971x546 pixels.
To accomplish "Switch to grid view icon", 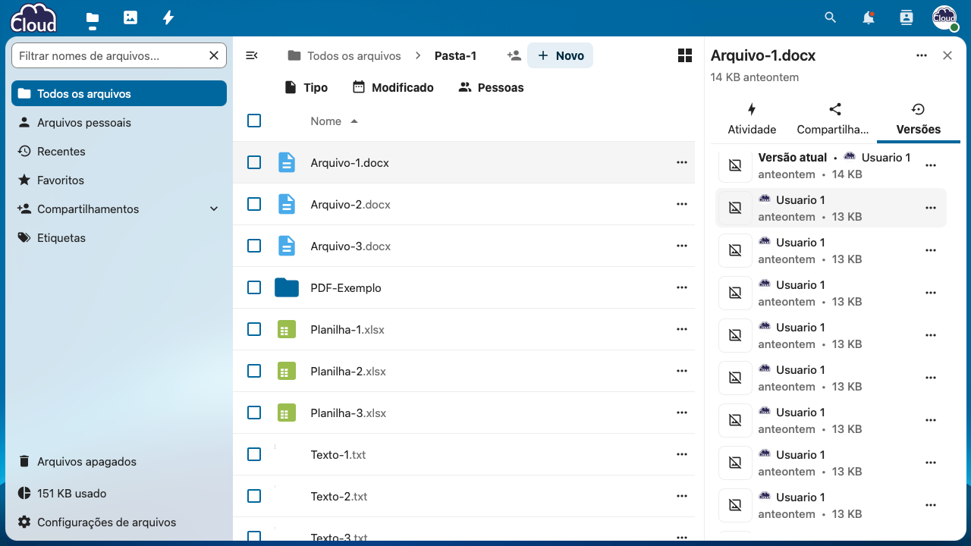I will [684, 55].
